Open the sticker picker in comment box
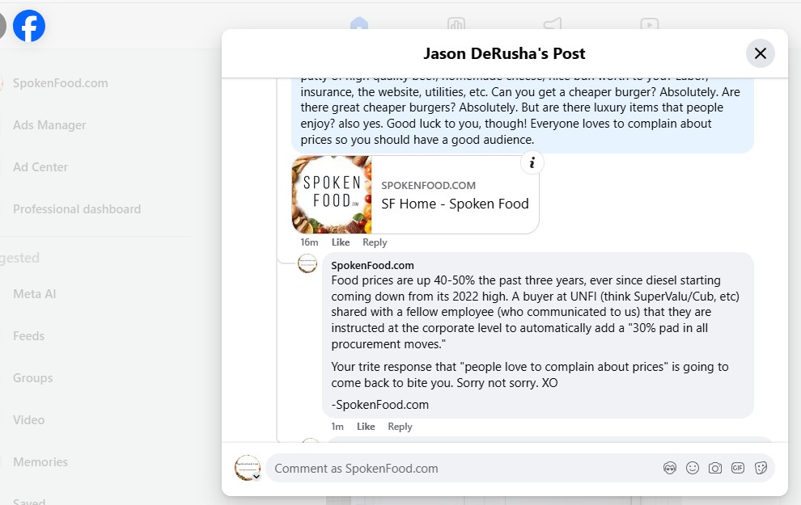 click(x=761, y=468)
